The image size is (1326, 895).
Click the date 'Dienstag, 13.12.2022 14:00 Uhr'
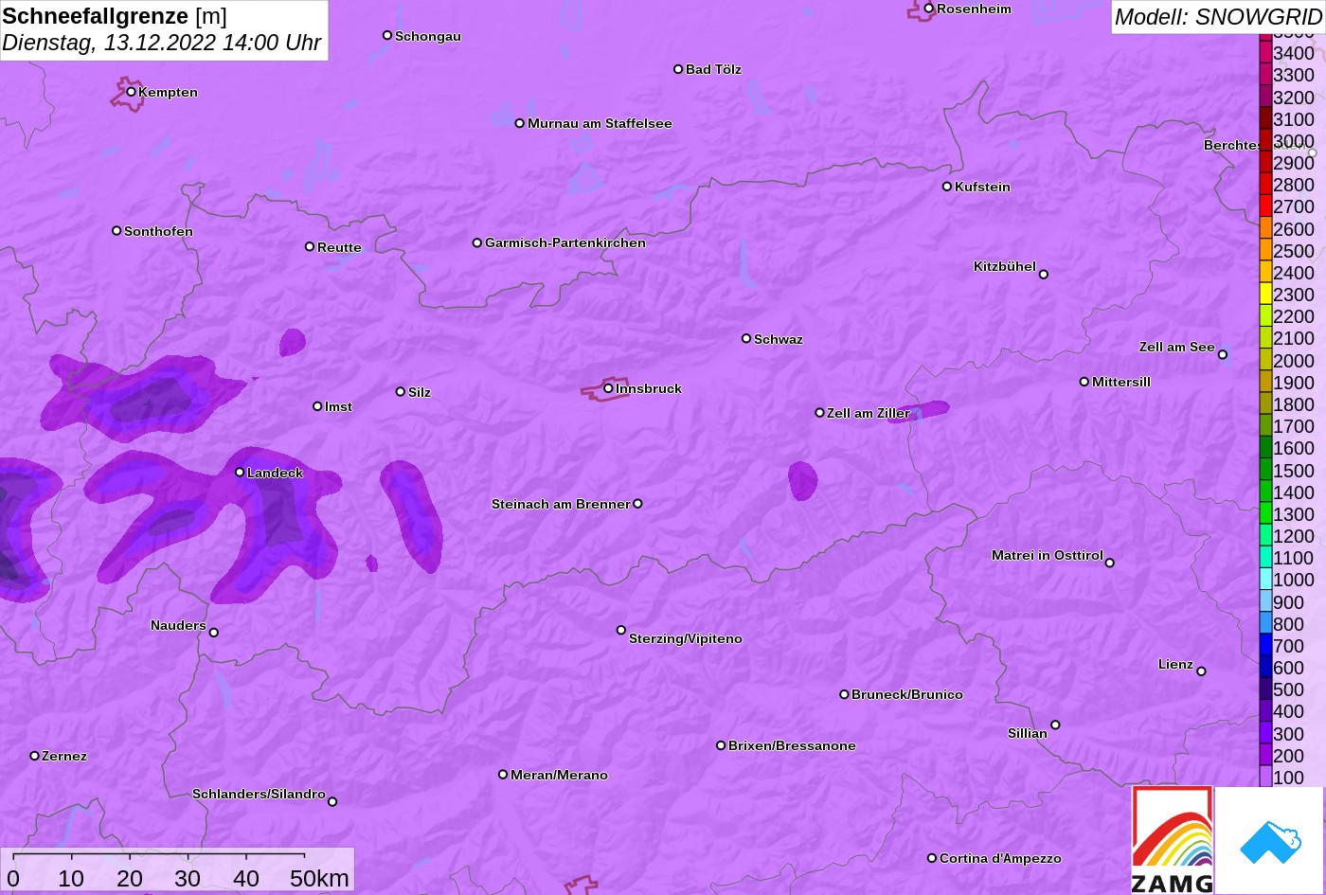coord(162,44)
